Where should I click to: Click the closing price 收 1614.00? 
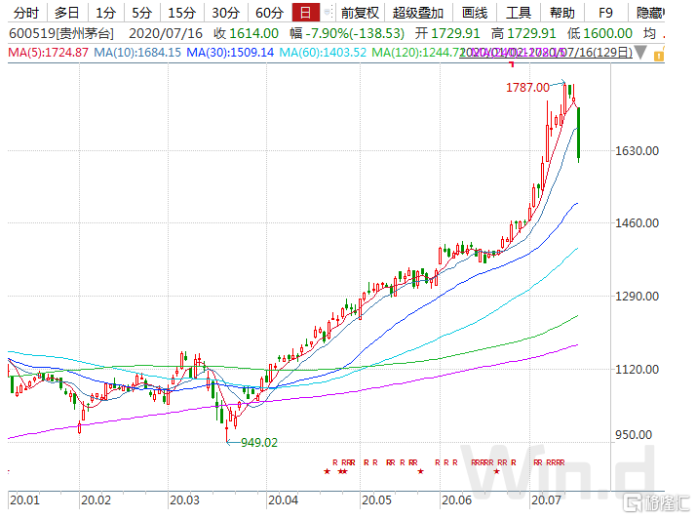click(246, 33)
